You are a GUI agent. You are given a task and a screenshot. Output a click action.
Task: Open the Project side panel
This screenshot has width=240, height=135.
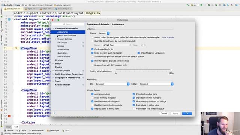tap(1, 13)
